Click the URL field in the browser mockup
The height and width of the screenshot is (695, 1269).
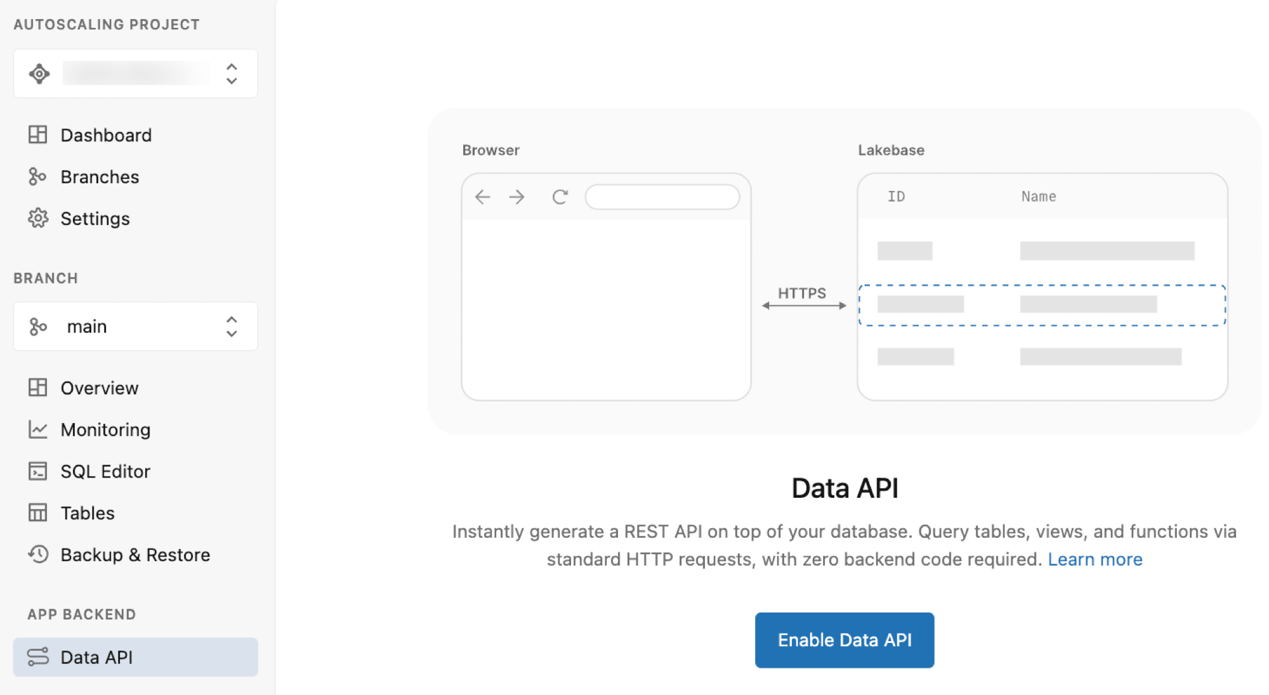(662, 197)
